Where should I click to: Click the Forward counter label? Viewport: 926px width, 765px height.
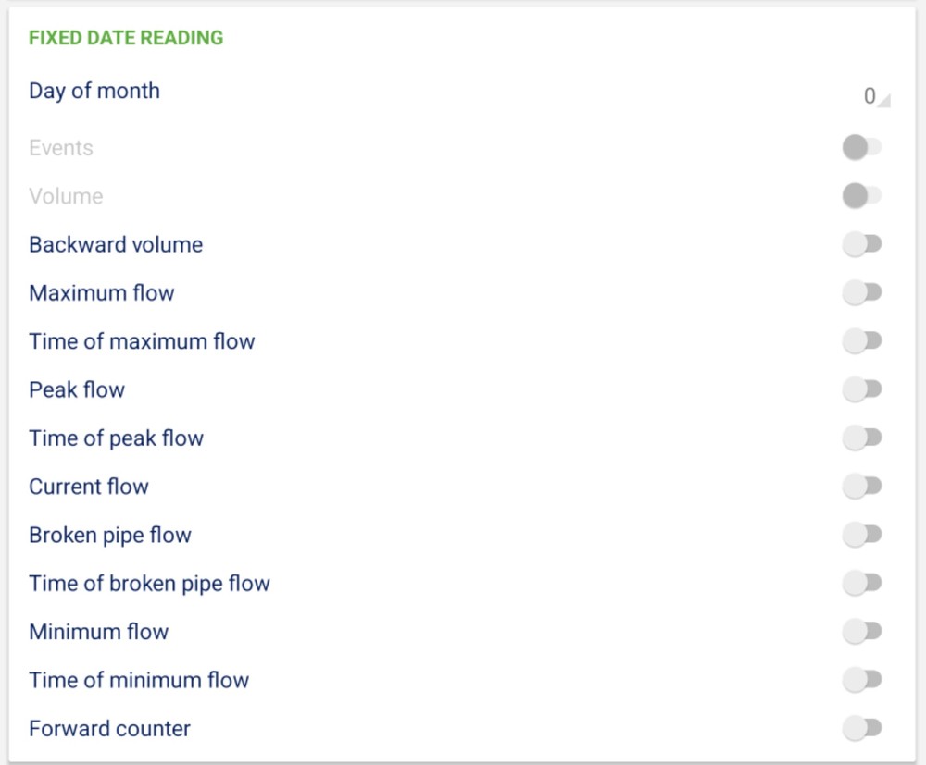click(109, 729)
